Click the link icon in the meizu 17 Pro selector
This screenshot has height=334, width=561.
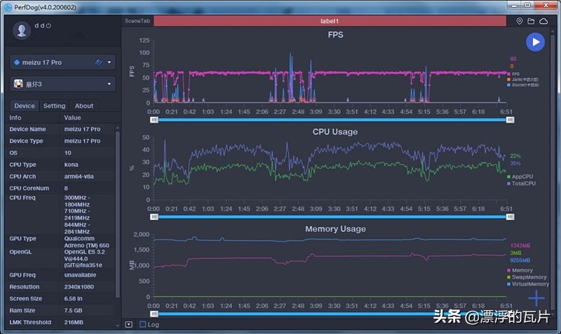point(98,62)
